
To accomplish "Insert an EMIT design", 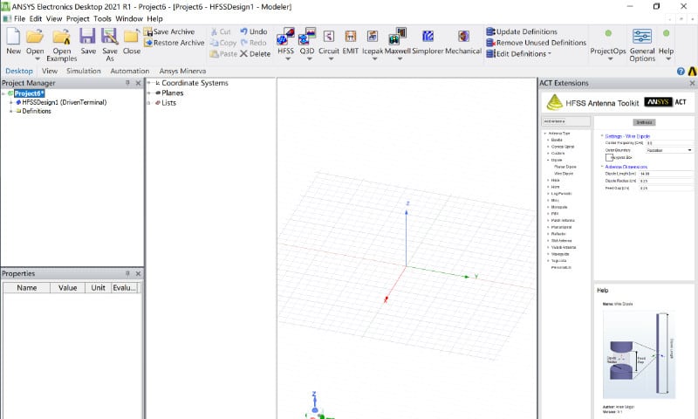I will coord(351,37).
